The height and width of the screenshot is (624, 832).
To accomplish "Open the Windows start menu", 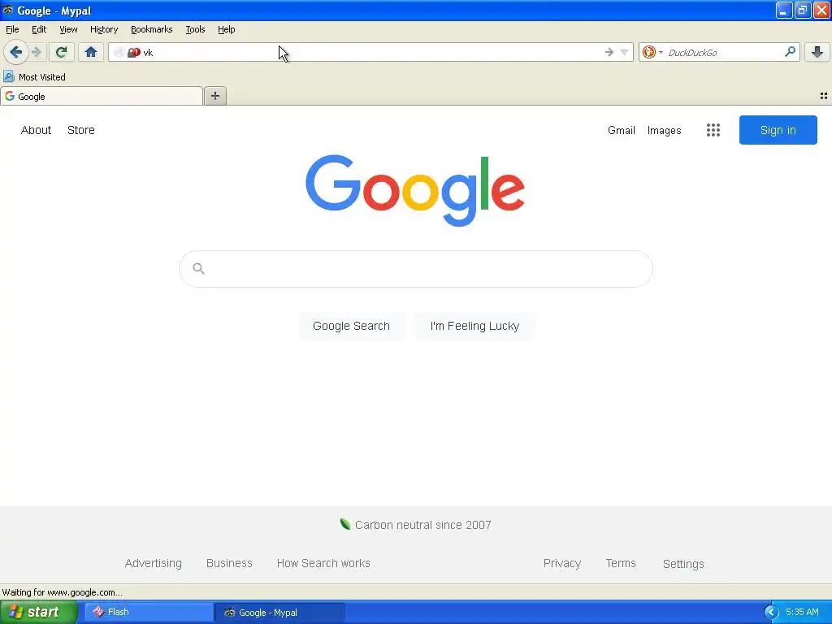I will 38,612.
